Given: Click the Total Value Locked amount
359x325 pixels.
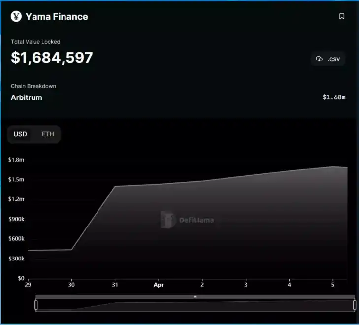Looking at the screenshot, I should tap(52, 58).
